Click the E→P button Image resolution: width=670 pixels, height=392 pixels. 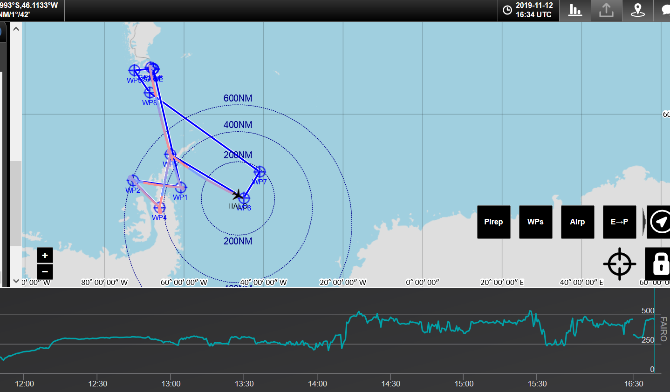pos(619,222)
